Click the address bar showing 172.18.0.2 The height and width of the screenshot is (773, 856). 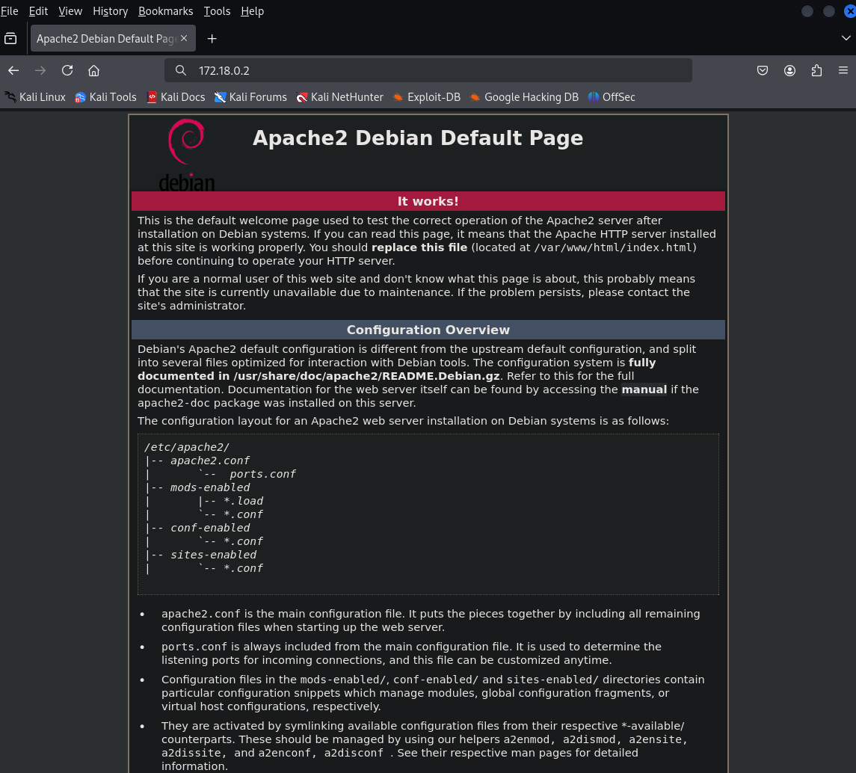click(428, 70)
